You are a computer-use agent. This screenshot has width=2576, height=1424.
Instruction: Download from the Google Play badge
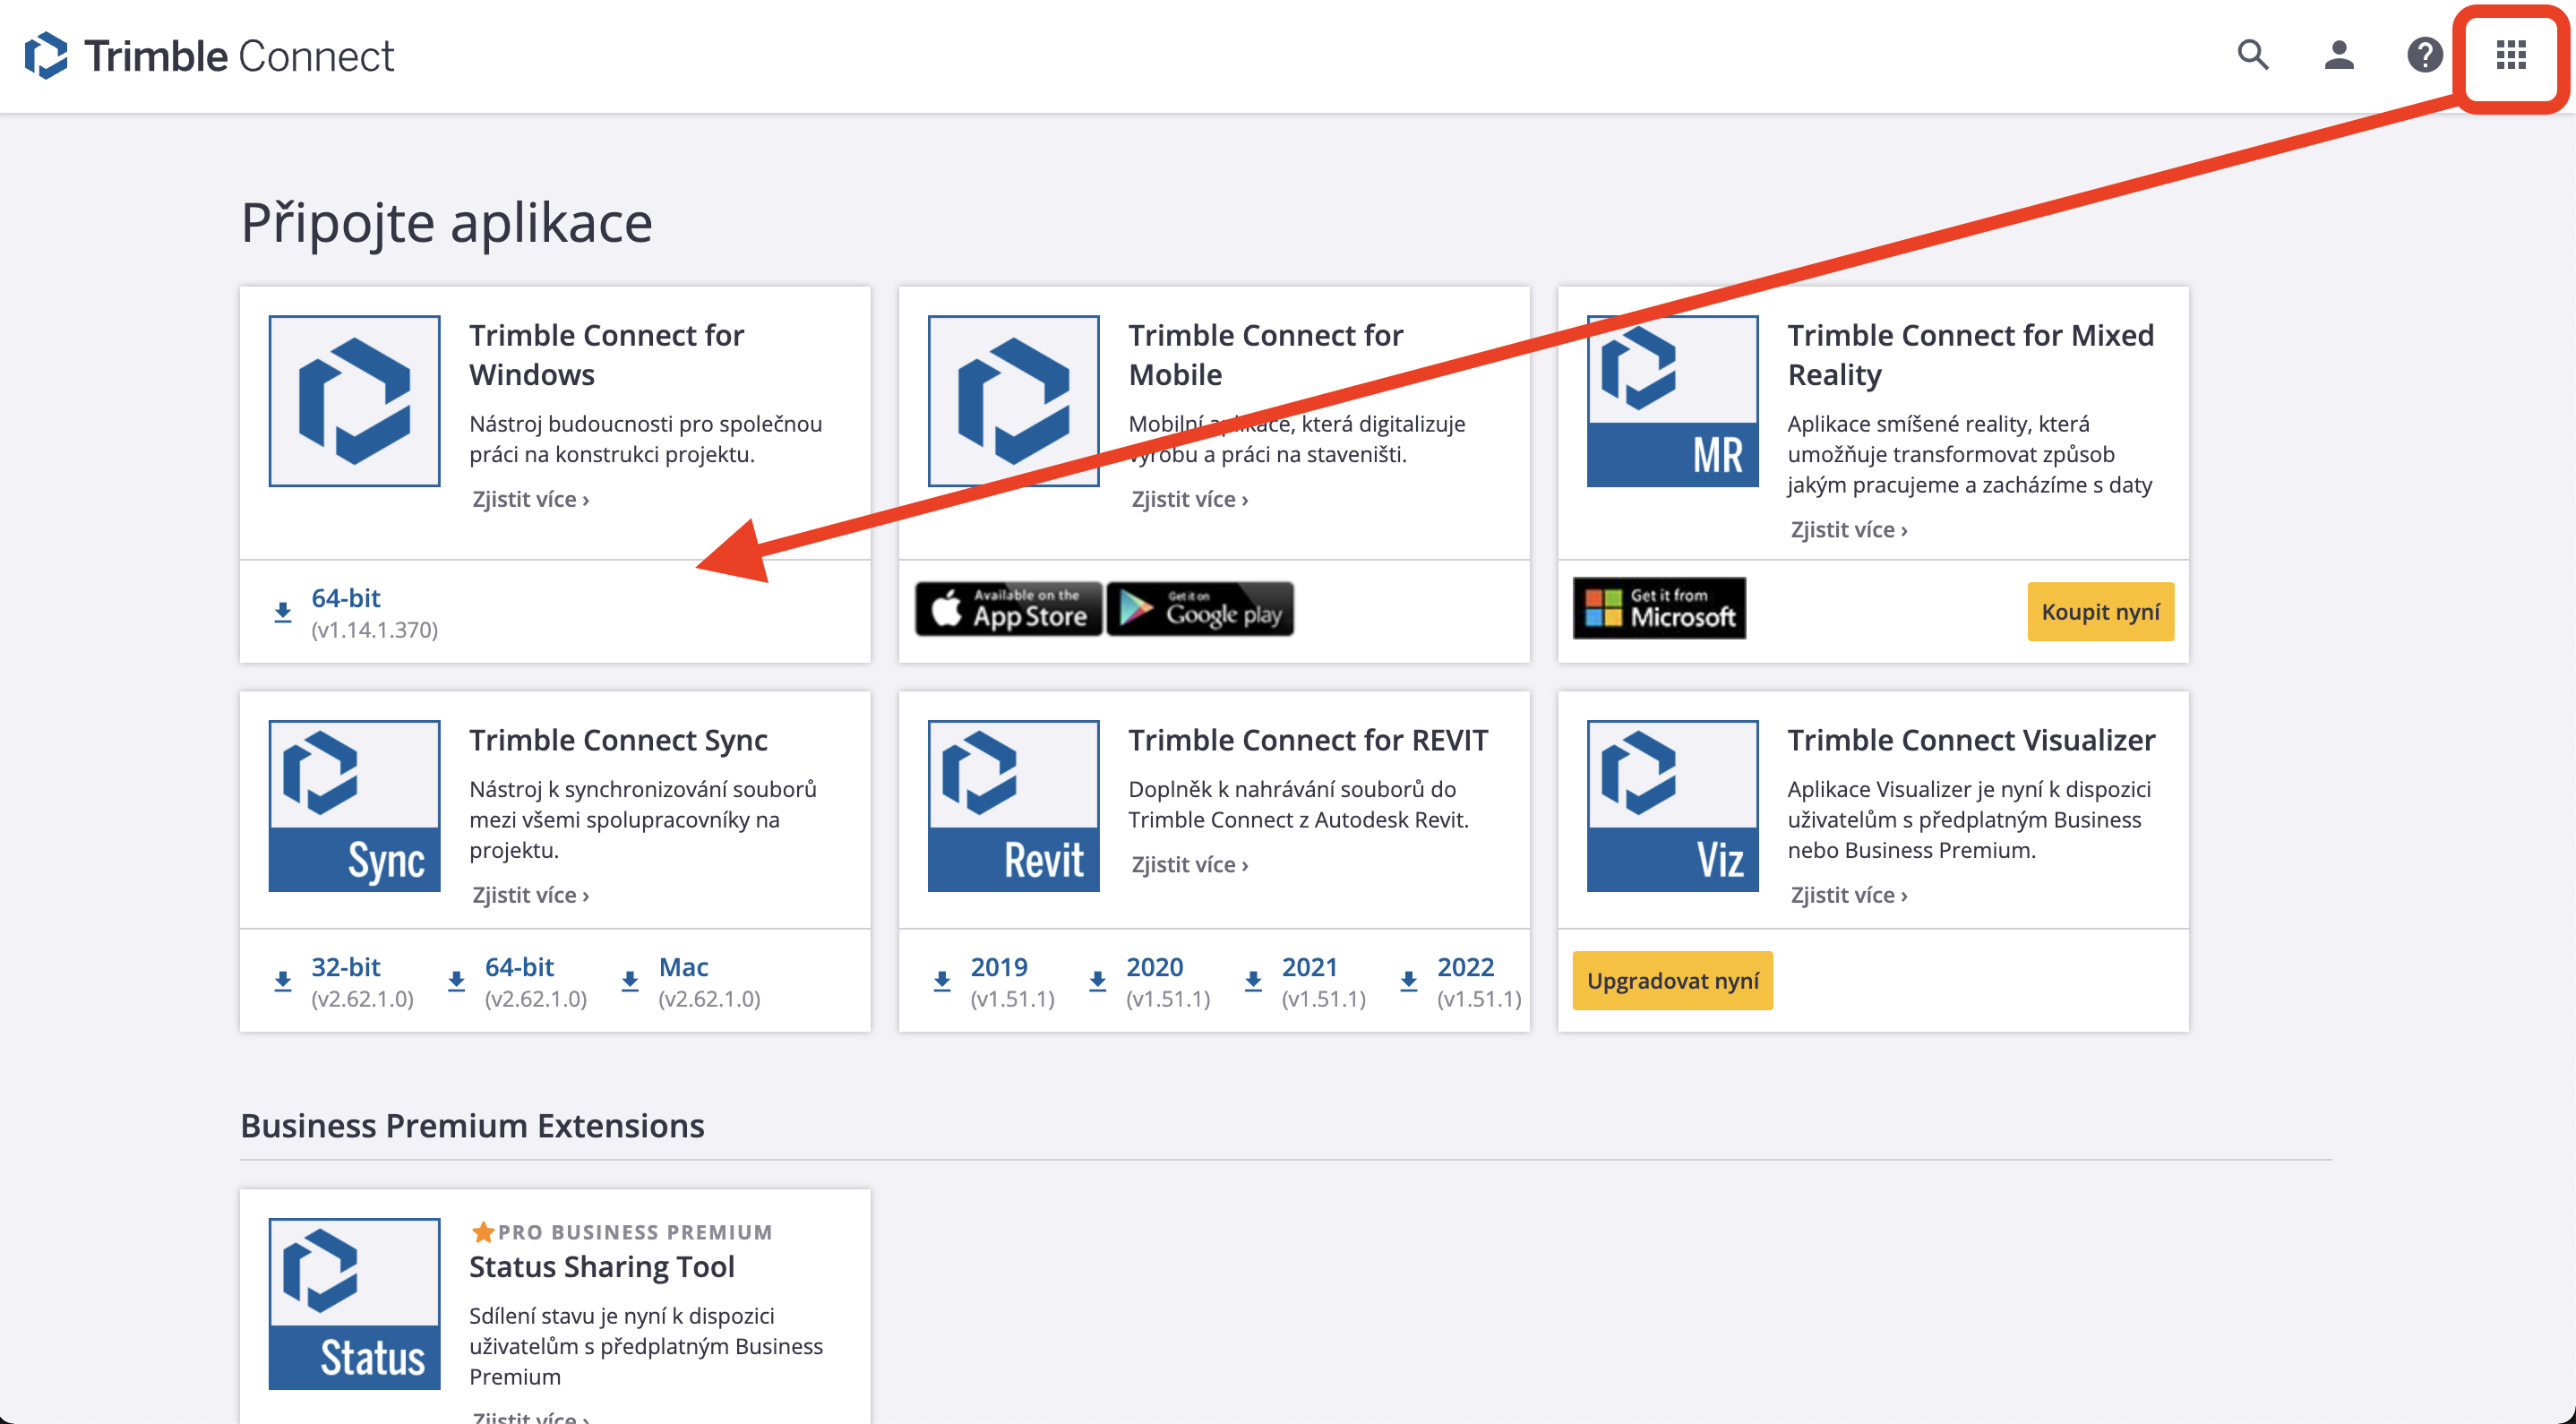pyautogui.click(x=1200, y=608)
